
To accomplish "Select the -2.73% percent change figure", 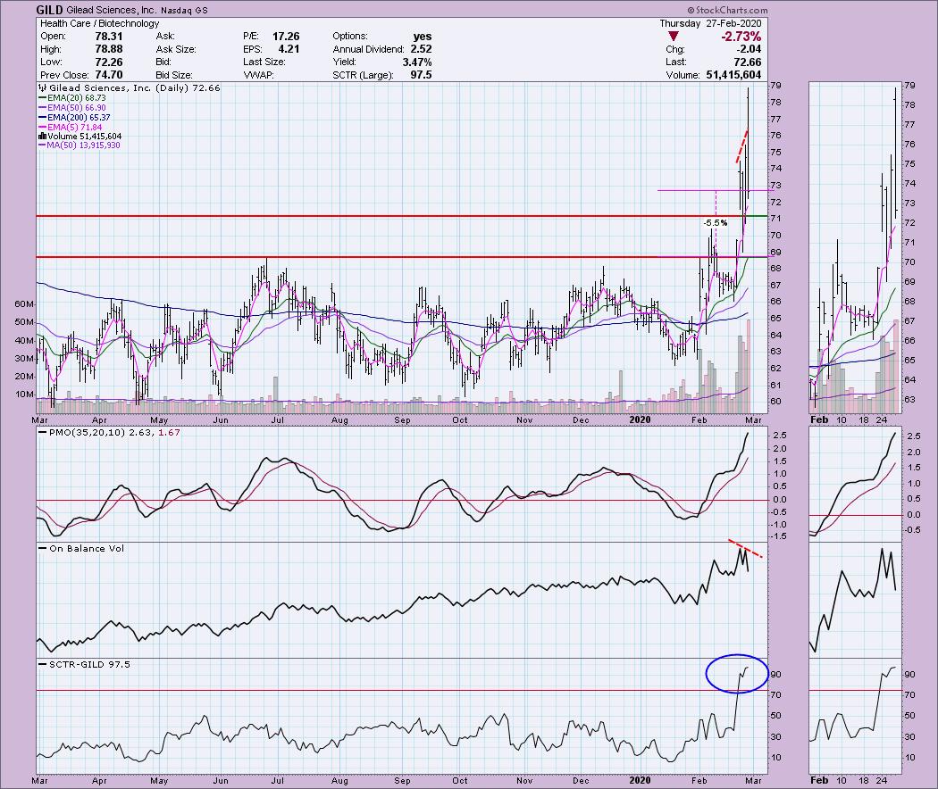I will (x=741, y=37).
